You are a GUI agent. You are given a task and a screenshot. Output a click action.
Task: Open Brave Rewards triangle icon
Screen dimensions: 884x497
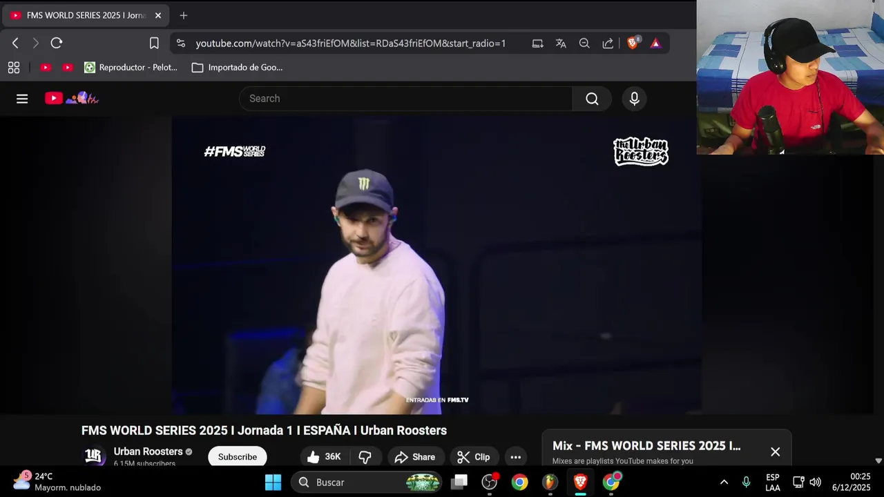click(x=655, y=43)
